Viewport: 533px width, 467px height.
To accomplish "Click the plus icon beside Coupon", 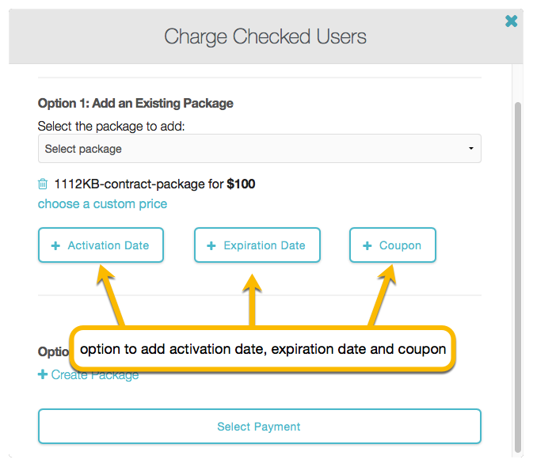I will point(367,246).
